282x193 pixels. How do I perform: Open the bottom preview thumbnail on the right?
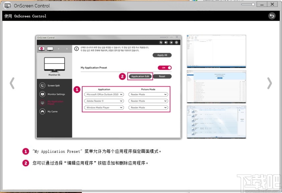tap(217, 121)
